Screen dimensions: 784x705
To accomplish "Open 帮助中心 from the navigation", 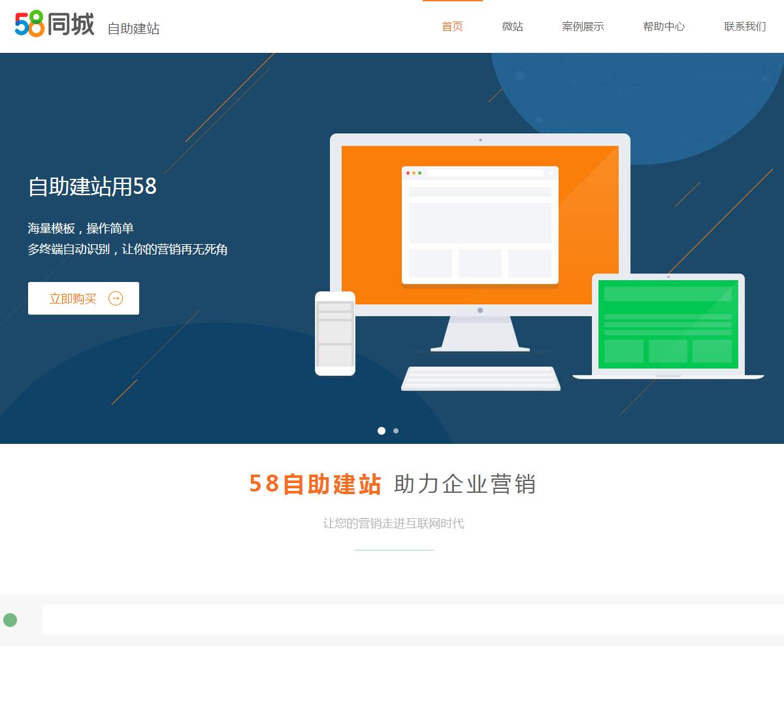I will [664, 26].
